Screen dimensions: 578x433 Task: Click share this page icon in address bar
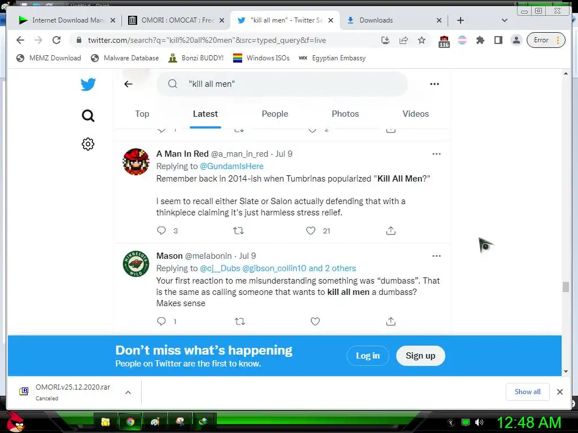[404, 40]
